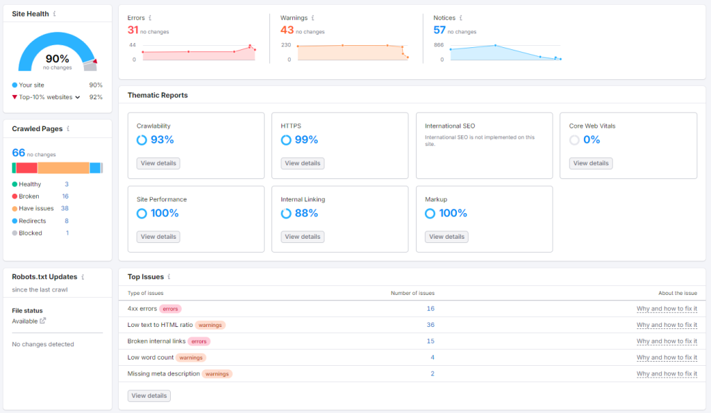Click the Notices info icon

(460, 17)
